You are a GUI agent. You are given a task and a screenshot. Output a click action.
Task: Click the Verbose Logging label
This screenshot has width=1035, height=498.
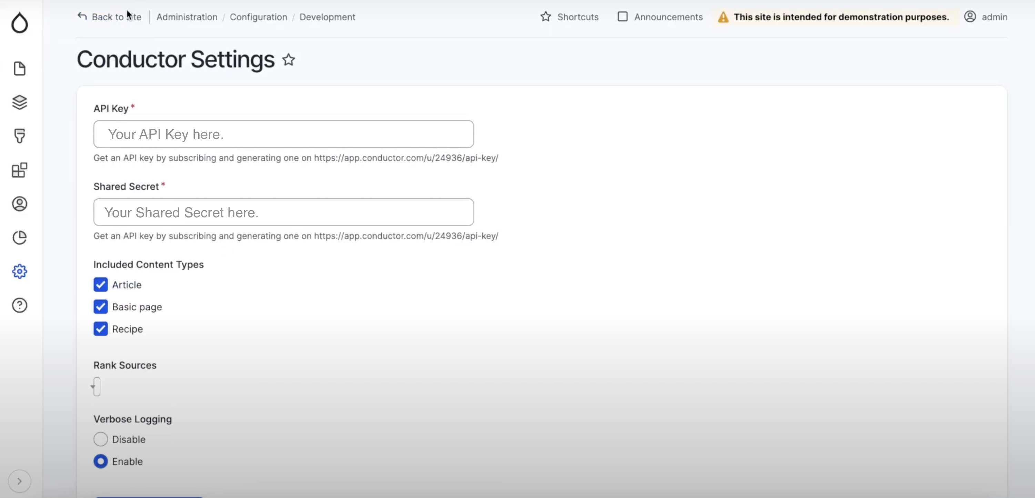click(133, 419)
